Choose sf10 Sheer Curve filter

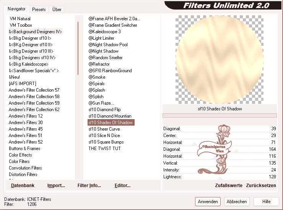click(104, 129)
